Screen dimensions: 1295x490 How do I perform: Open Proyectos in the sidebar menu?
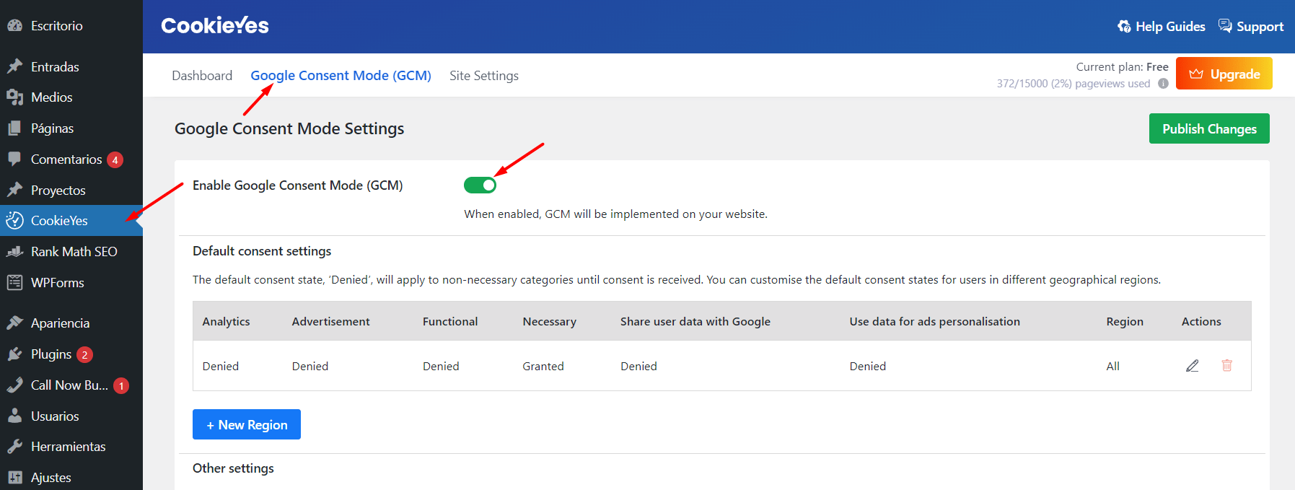tap(71, 190)
